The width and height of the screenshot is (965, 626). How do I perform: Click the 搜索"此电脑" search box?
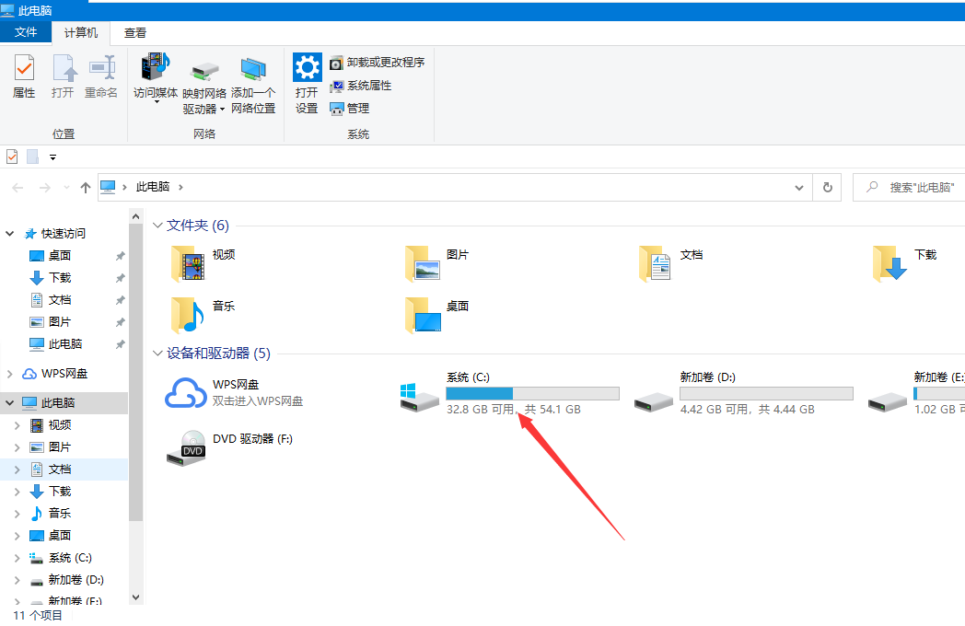coord(909,187)
